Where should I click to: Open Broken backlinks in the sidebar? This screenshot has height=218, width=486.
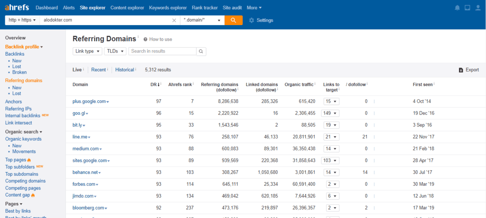point(19,72)
